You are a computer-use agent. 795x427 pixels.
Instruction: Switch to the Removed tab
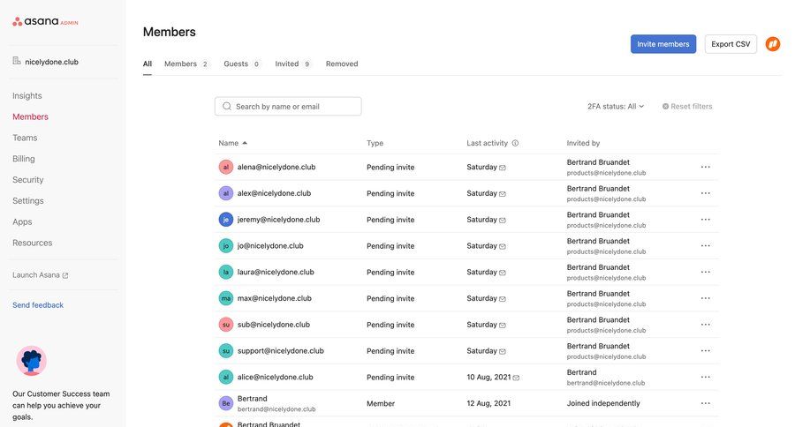pyautogui.click(x=342, y=64)
